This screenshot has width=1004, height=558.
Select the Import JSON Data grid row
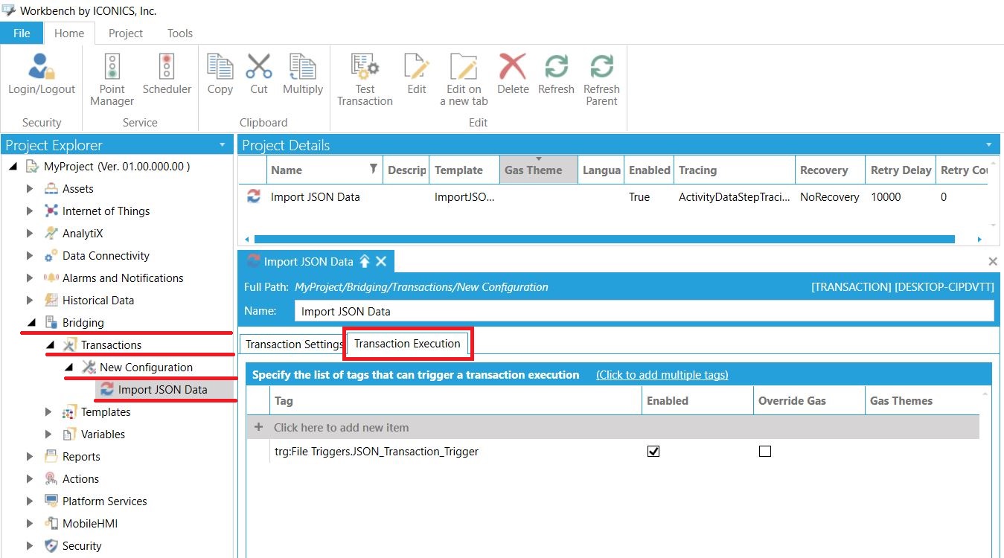(613, 197)
